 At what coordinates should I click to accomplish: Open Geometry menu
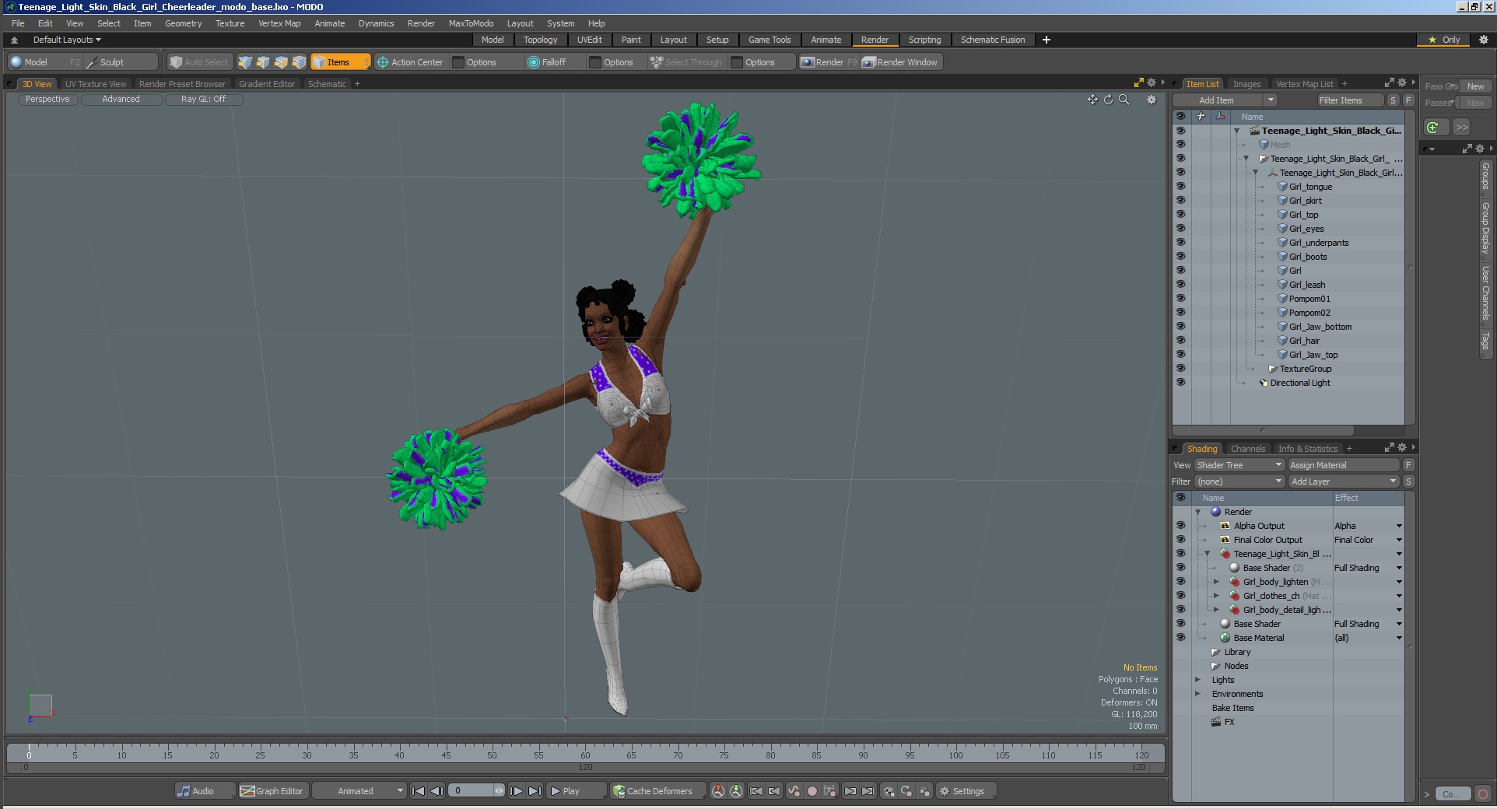click(183, 23)
